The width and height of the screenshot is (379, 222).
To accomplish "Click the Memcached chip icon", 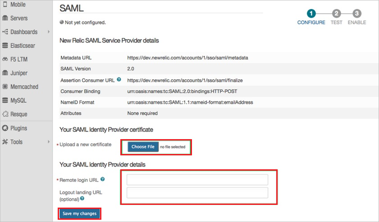I will (x=5, y=86).
